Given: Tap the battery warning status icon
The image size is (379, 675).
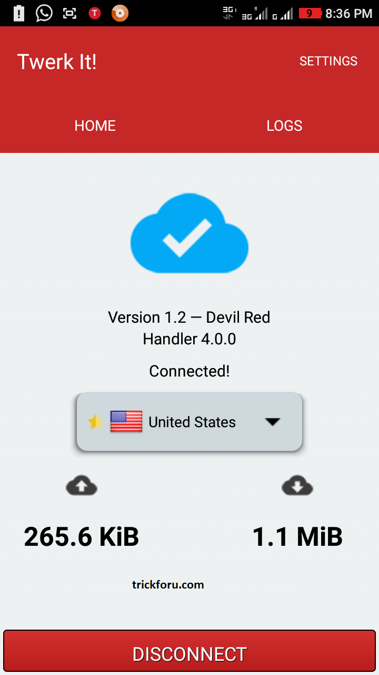Looking at the screenshot, I should click(19, 13).
